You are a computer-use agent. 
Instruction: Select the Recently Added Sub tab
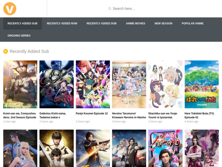pyautogui.click(x=23, y=23)
